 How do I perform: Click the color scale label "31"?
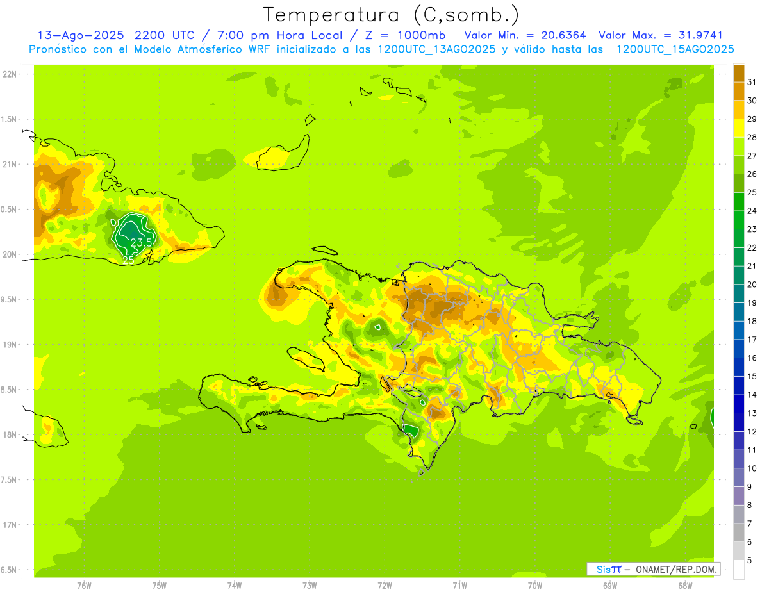point(752,82)
